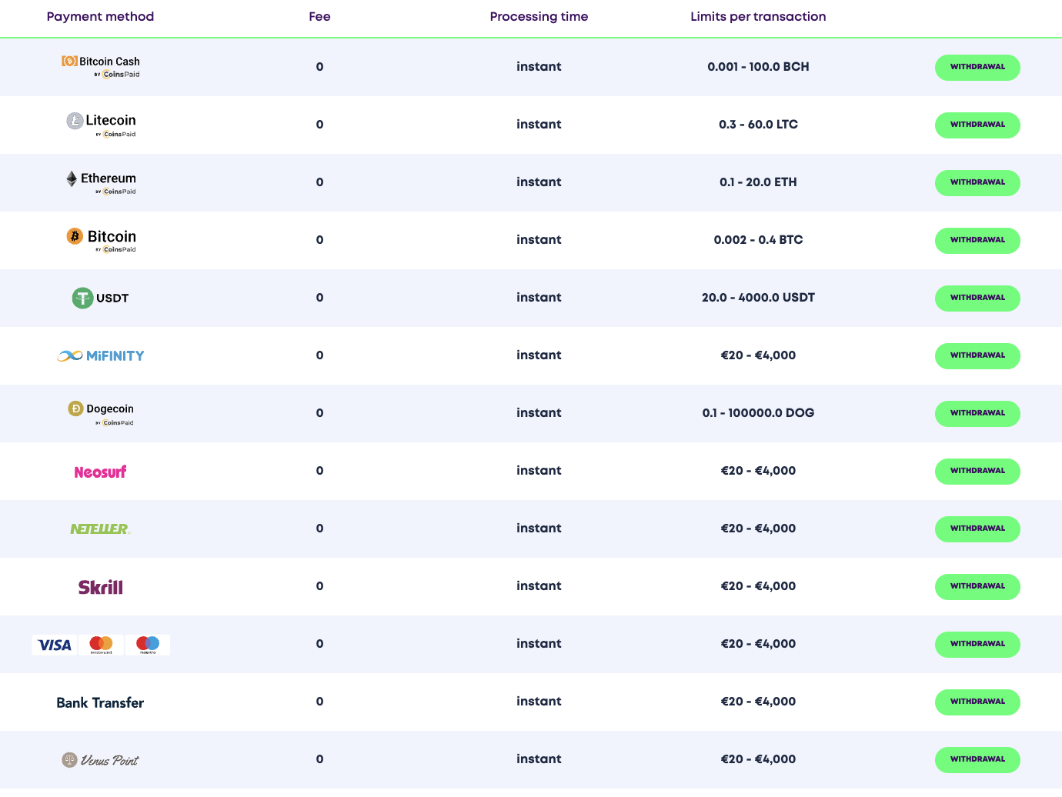Click the limit '0.002 - 0.4 BTC'
Viewport: 1062px width, 797px height.
[758, 240]
